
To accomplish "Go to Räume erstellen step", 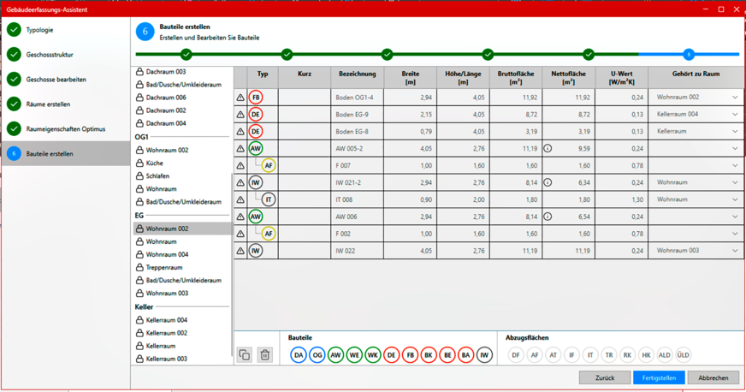I will pos(66,104).
